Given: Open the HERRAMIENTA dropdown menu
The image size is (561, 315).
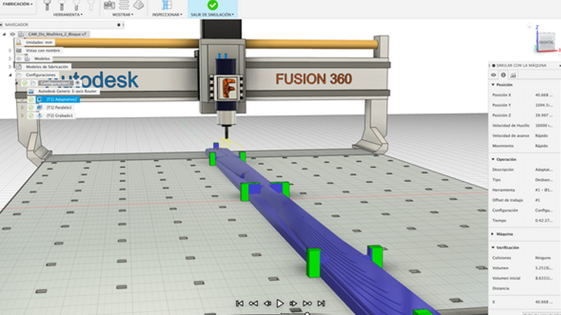Looking at the screenshot, I should 68,15.
